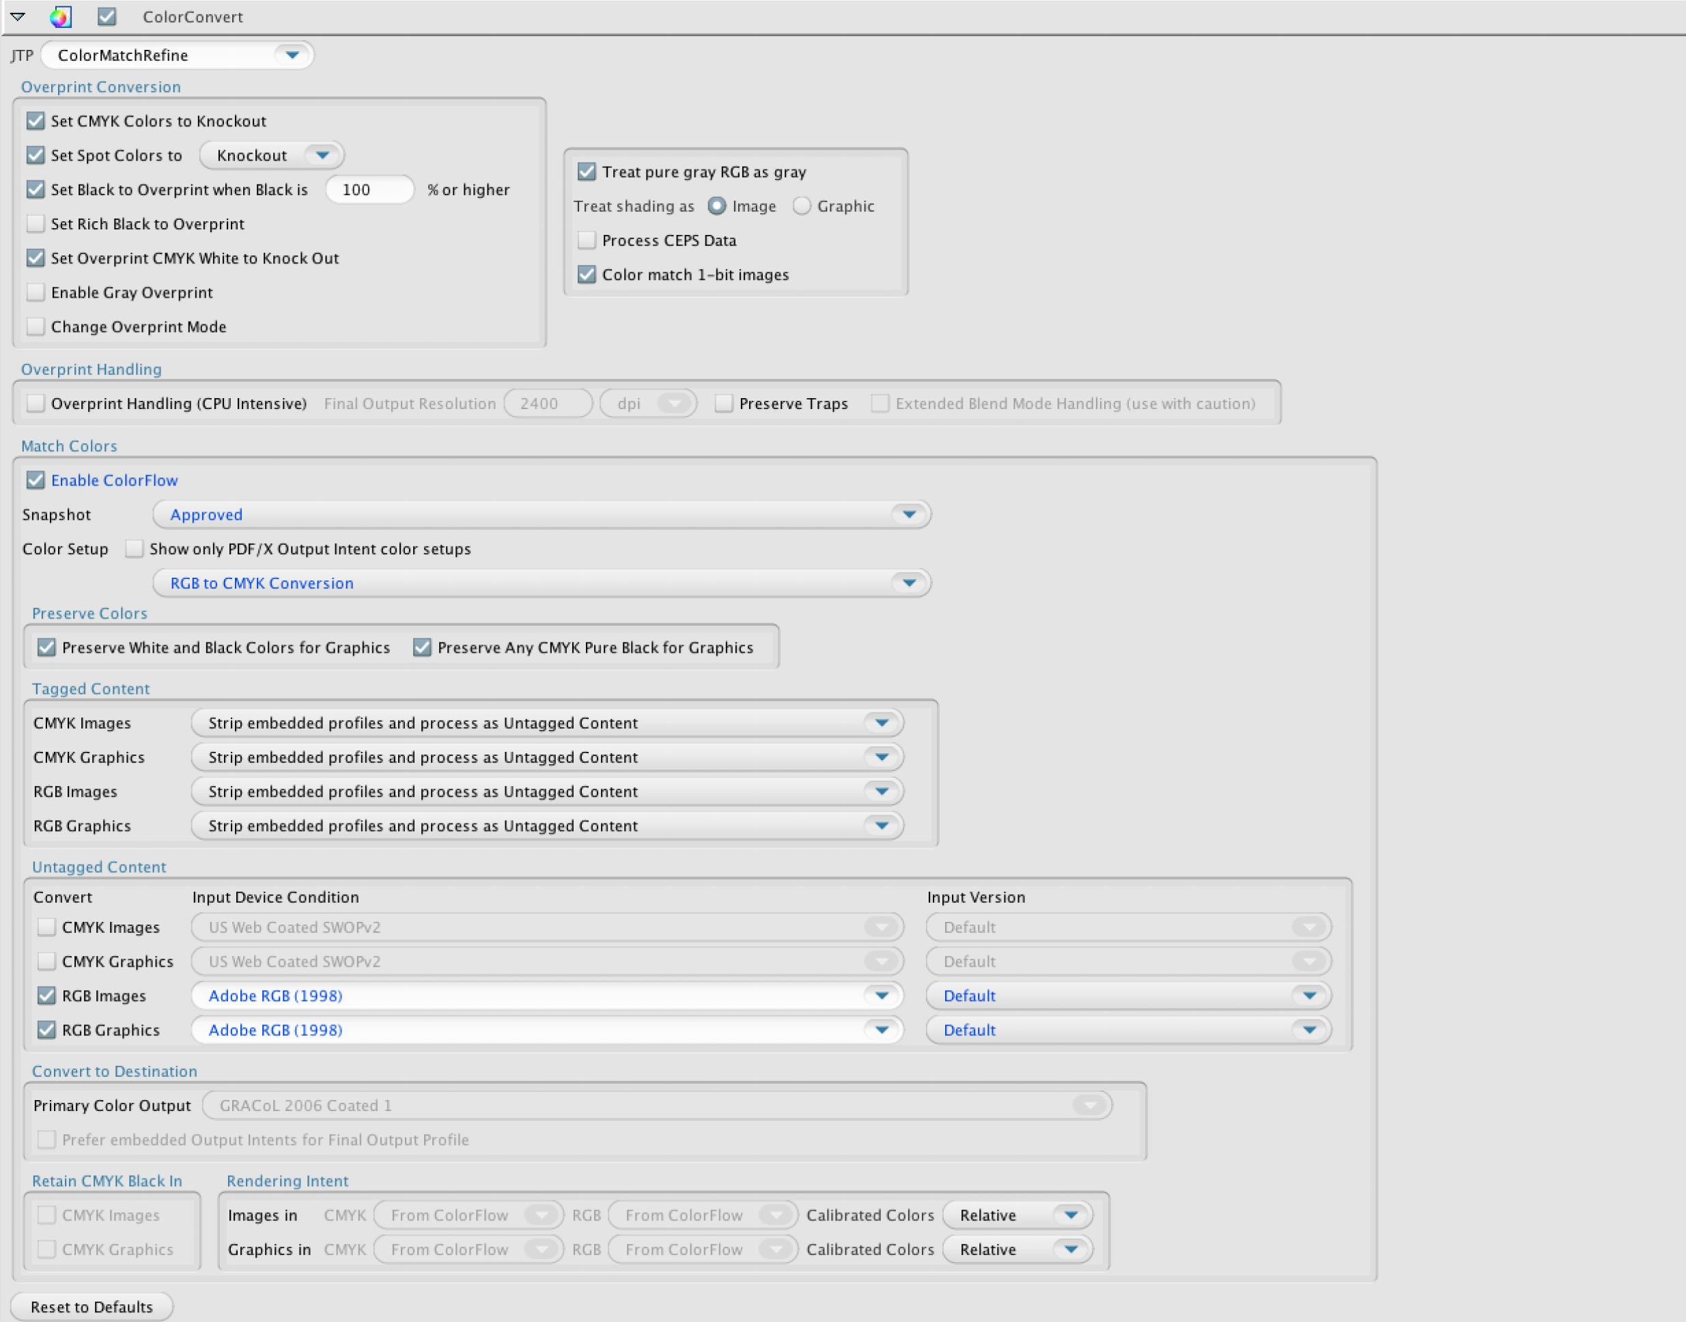Toggle the Set Spot Colors to checkbox
The image size is (1686, 1322).
pos(36,155)
